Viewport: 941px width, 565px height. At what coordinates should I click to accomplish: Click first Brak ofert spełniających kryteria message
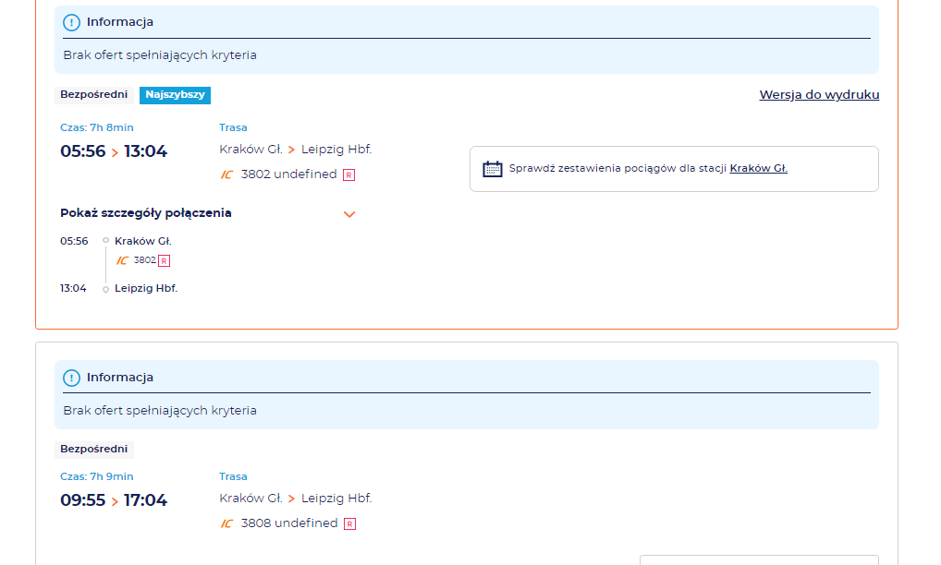tap(160, 55)
